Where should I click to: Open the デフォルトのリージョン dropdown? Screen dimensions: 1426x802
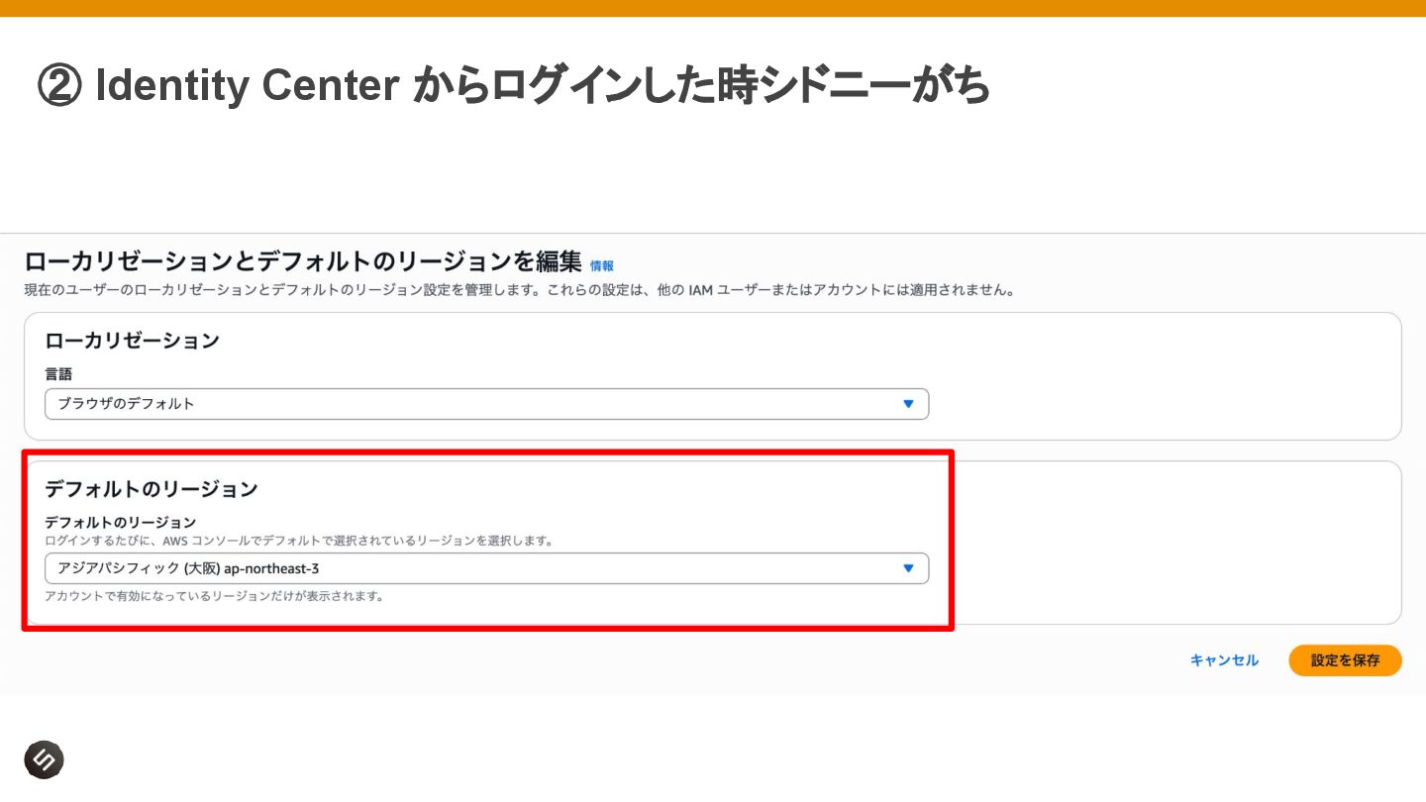486,568
